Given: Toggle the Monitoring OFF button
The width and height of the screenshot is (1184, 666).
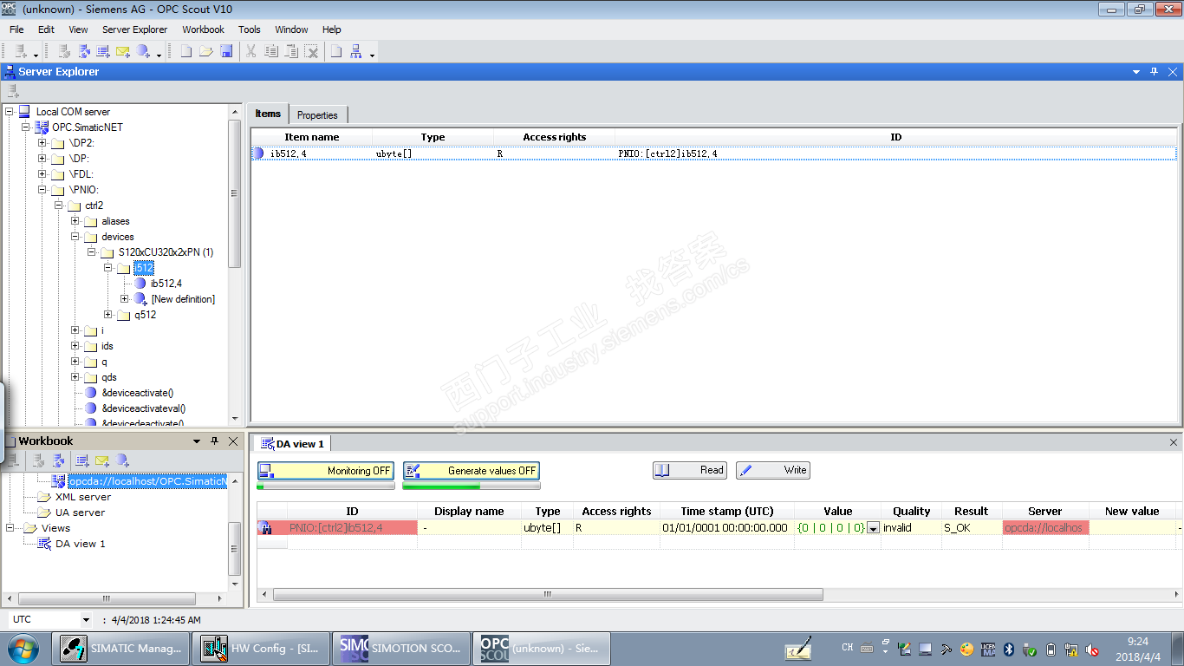Looking at the screenshot, I should click(x=325, y=471).
